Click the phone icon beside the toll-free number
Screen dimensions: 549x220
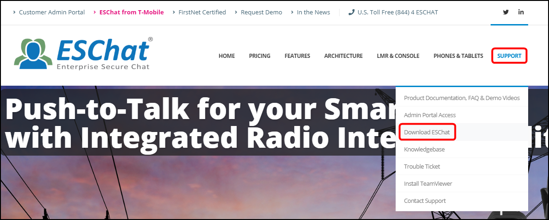pyautogui.click(x=352, y=12)
